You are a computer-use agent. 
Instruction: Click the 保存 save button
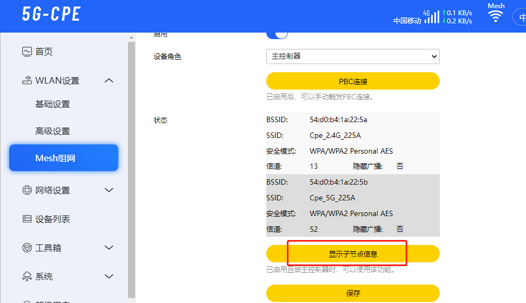(352, 293)
